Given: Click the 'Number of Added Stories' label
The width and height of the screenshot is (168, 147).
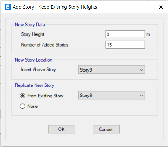Looking at the screenshot, I should pos(45,45).
